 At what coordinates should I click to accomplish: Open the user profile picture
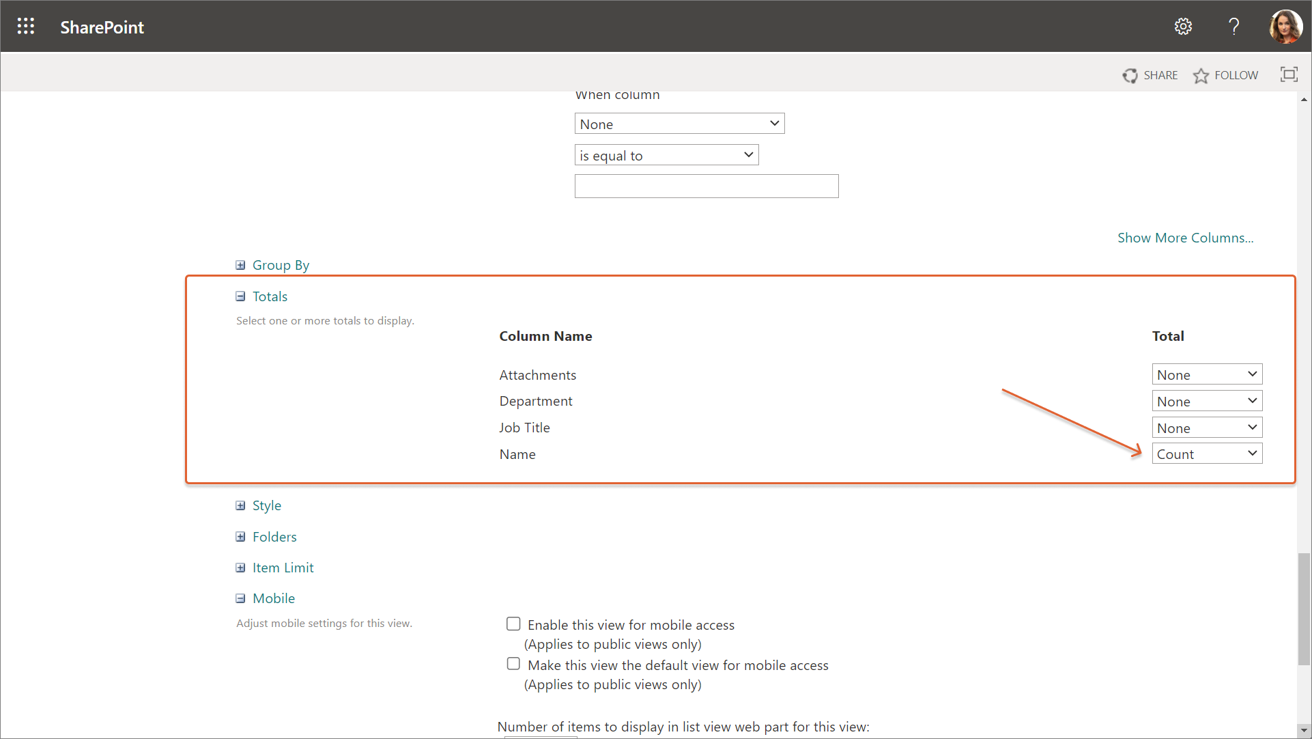point(1285,27)
